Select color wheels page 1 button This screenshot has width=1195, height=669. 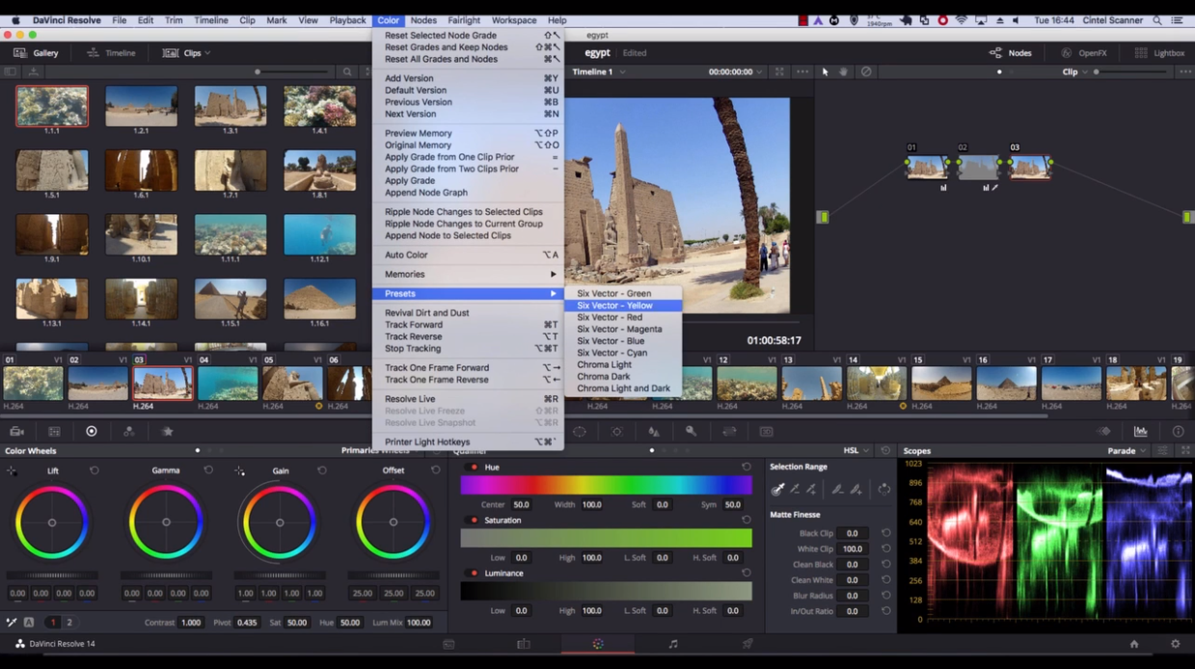click(53, 623)
